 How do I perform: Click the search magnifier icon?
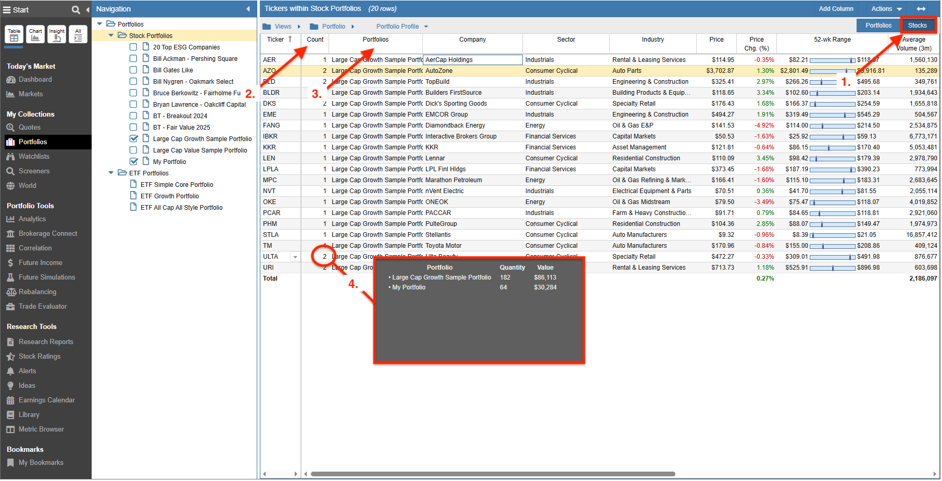coord(76,9)
